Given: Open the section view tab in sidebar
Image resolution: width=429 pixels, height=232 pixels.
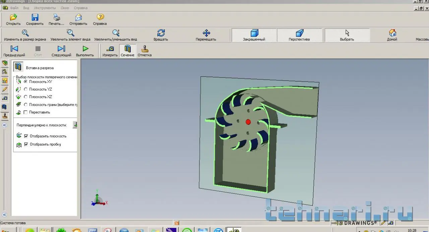Looking at the screenshot, I should [x=5, y=107].
